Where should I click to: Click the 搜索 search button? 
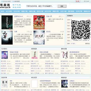click(62, 6)
